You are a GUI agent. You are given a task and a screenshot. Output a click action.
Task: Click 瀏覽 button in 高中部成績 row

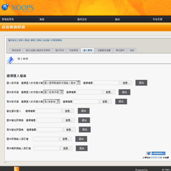tap(105, 101)
